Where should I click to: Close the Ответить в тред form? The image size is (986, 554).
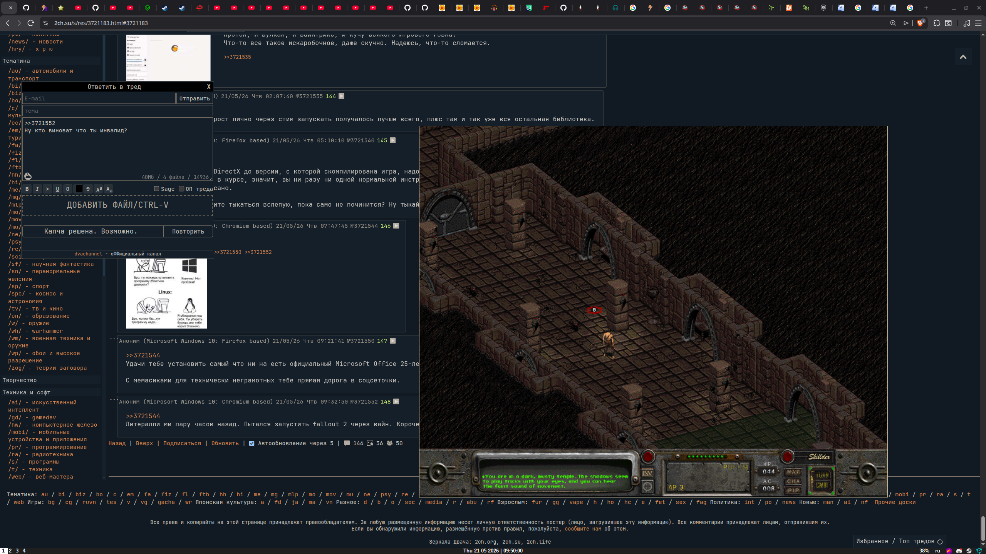[209, 87]
